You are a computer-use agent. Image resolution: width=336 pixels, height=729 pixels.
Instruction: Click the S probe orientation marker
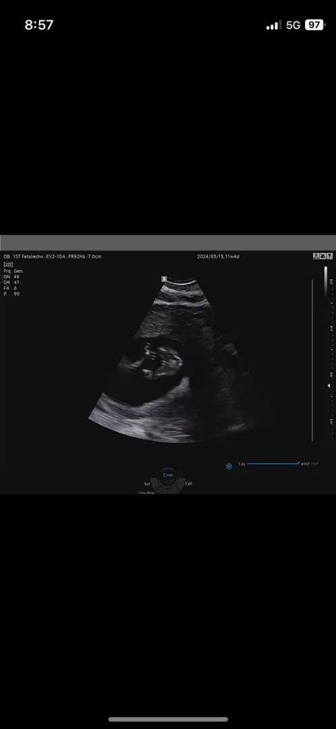click(x=164, y=279)
